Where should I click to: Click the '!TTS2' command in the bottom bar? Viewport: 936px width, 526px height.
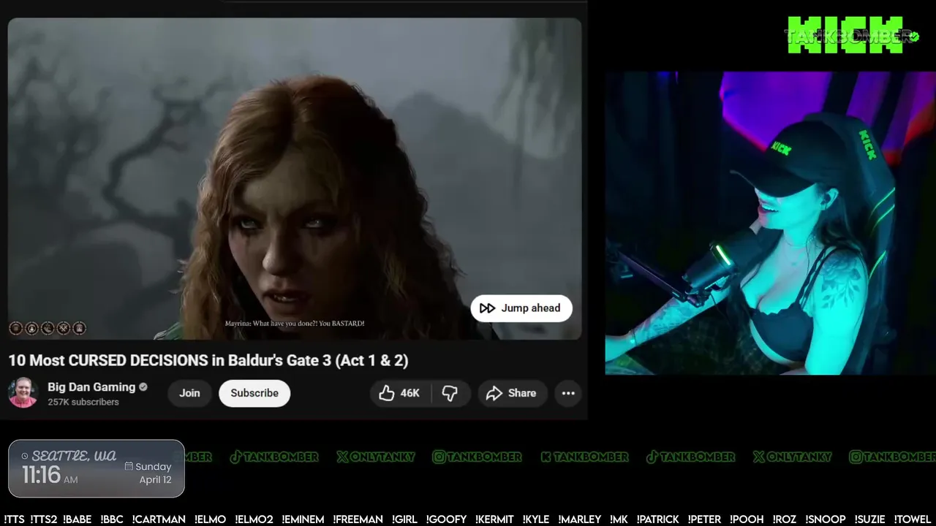[44, 519]
